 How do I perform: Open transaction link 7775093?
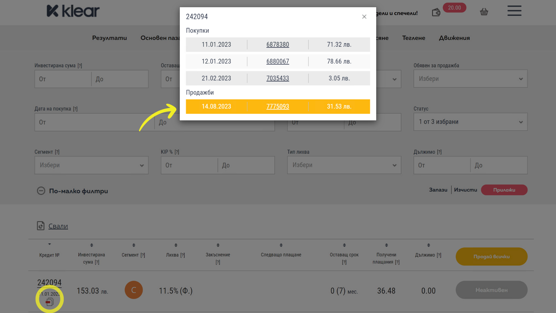click(x=277, y=106)
